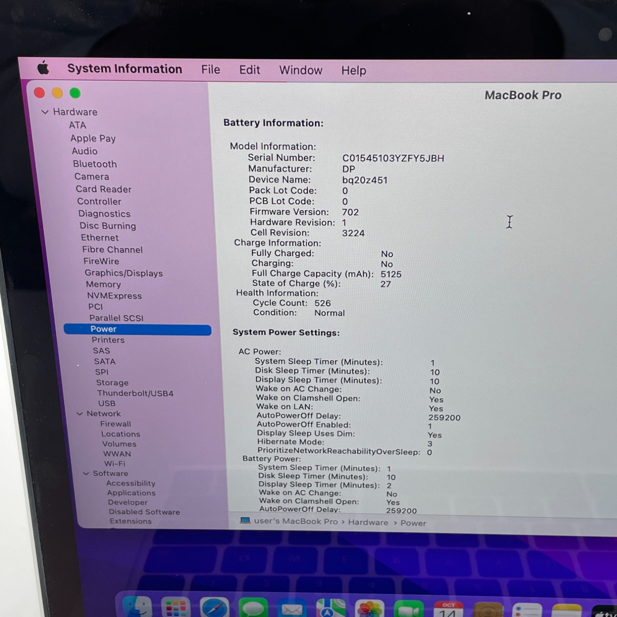The image size is (617, 617).
Task: Open the Window menu
Action: pos(301,70)
